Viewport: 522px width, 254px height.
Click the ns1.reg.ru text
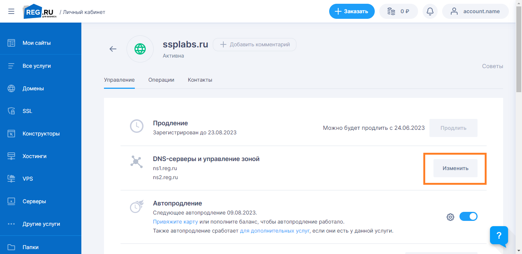click(x=165, y=169)
